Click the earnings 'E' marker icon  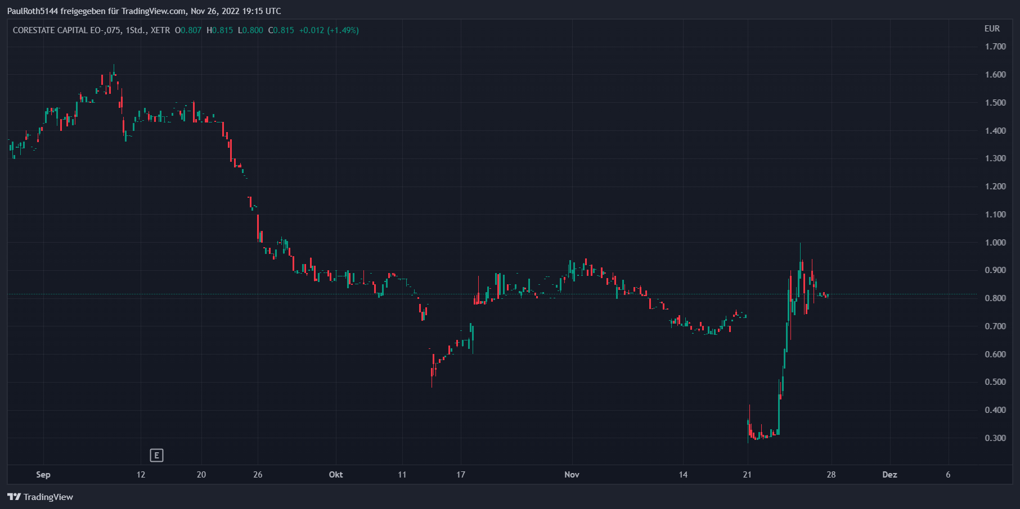tap(156, 455)
